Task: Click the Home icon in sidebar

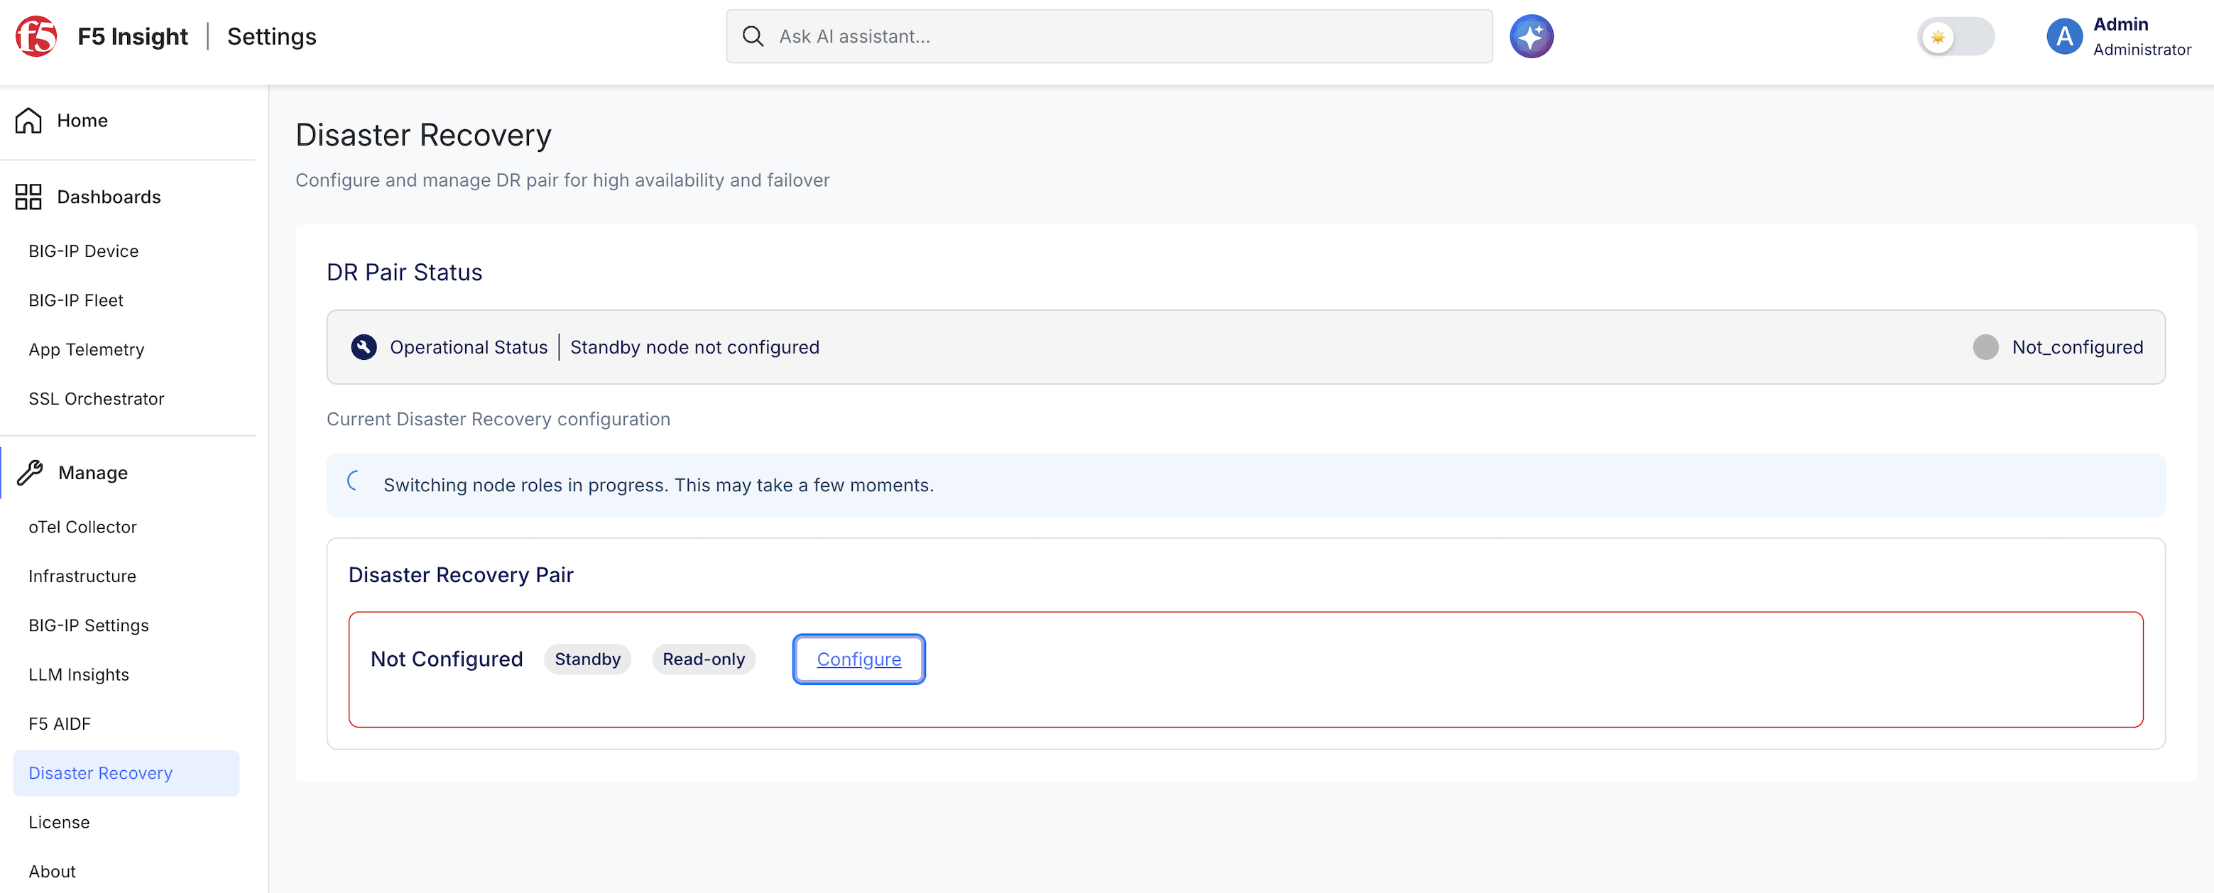Action: pos(28,121)
